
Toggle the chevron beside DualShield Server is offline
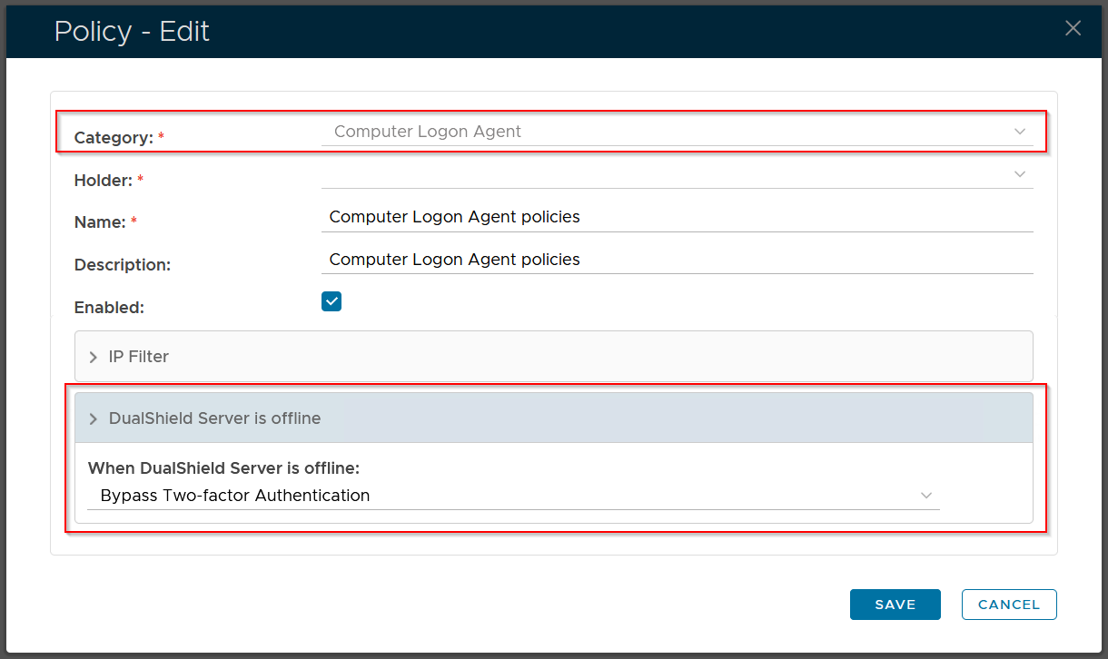pos(93,418)
